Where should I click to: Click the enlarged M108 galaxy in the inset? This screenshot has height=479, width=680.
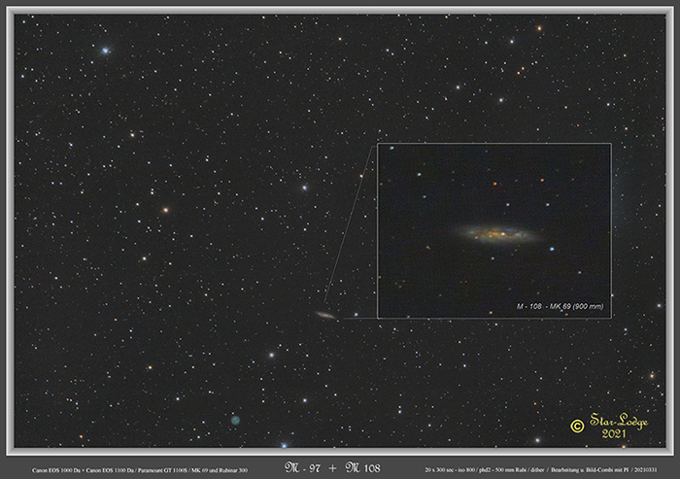click(x=496, y=234)
